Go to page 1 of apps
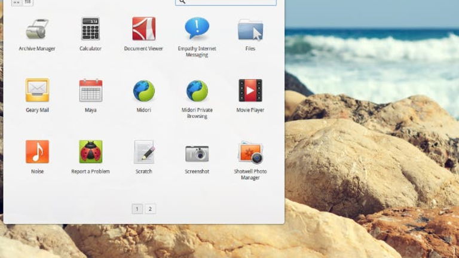 click(137, 209)
